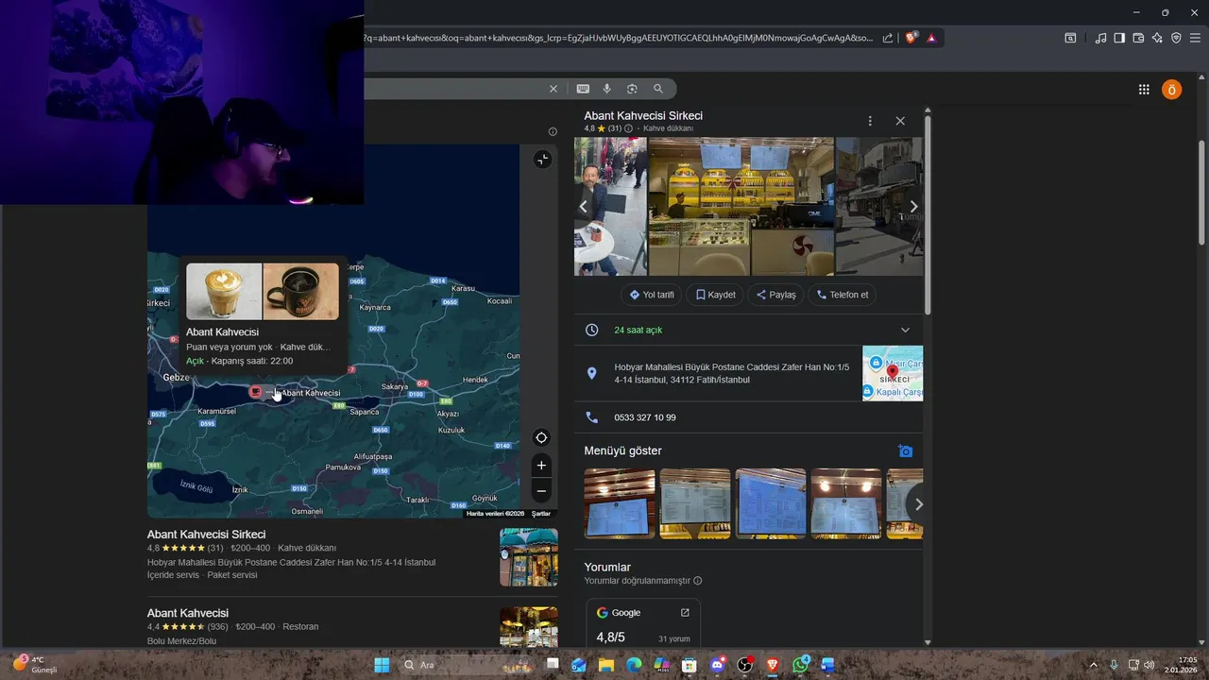Start voice search with microphone icon
Viewport: 1209px width, 680px height.
(607, 89)
